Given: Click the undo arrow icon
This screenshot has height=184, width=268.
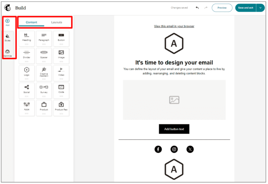Looking at the screenshot, I should (x=197, y=8).
